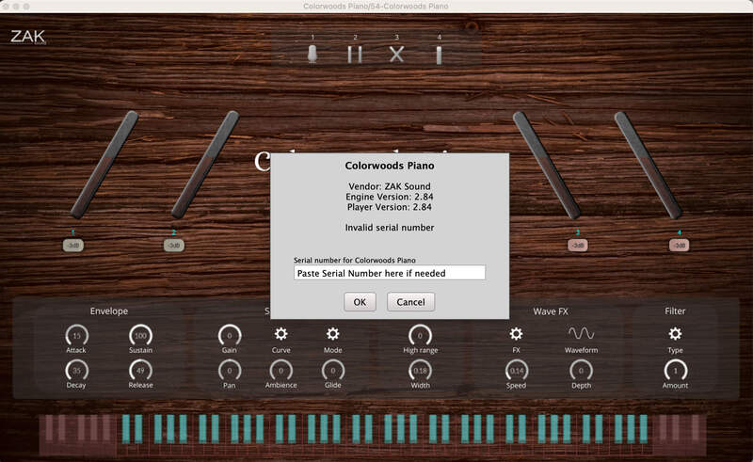
Task: Click the Width knob
Action: click(420, 371)
